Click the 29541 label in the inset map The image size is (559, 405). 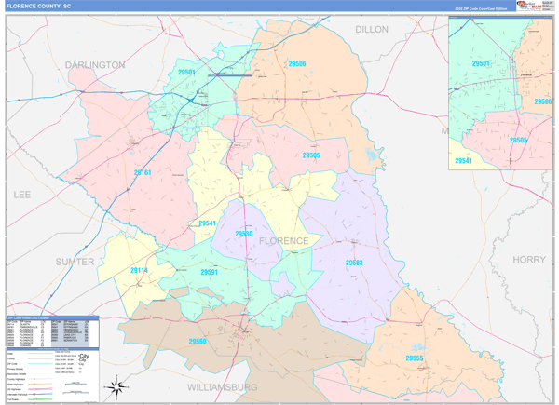(x=464, y=160)
